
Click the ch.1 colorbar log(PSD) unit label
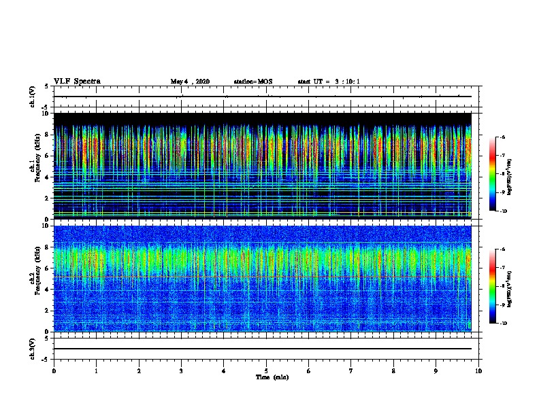click(510, 177)
